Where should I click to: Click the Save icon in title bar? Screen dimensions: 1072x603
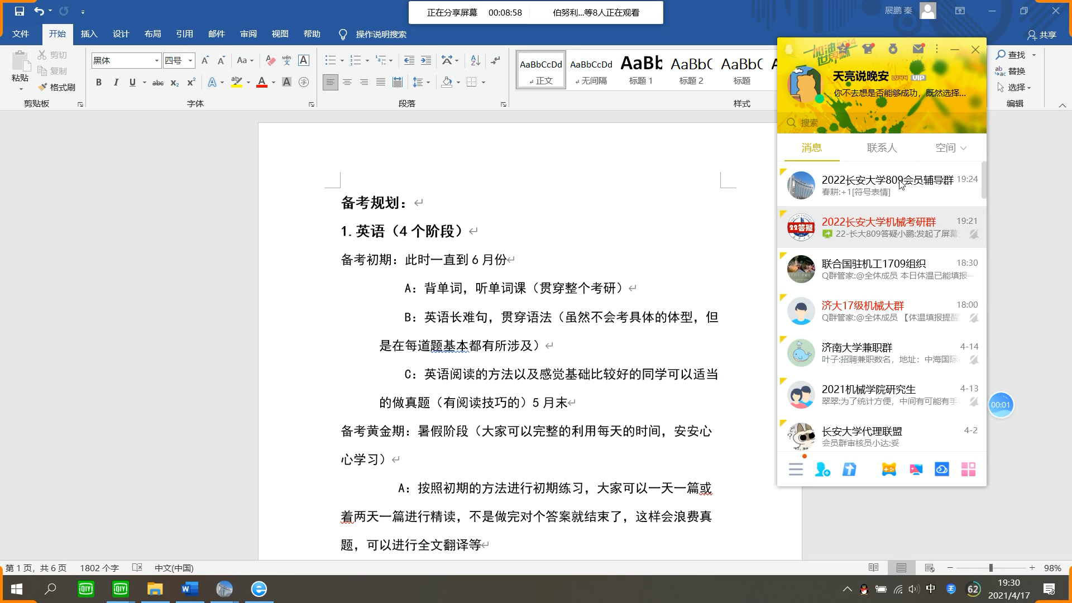click(20, 11)
